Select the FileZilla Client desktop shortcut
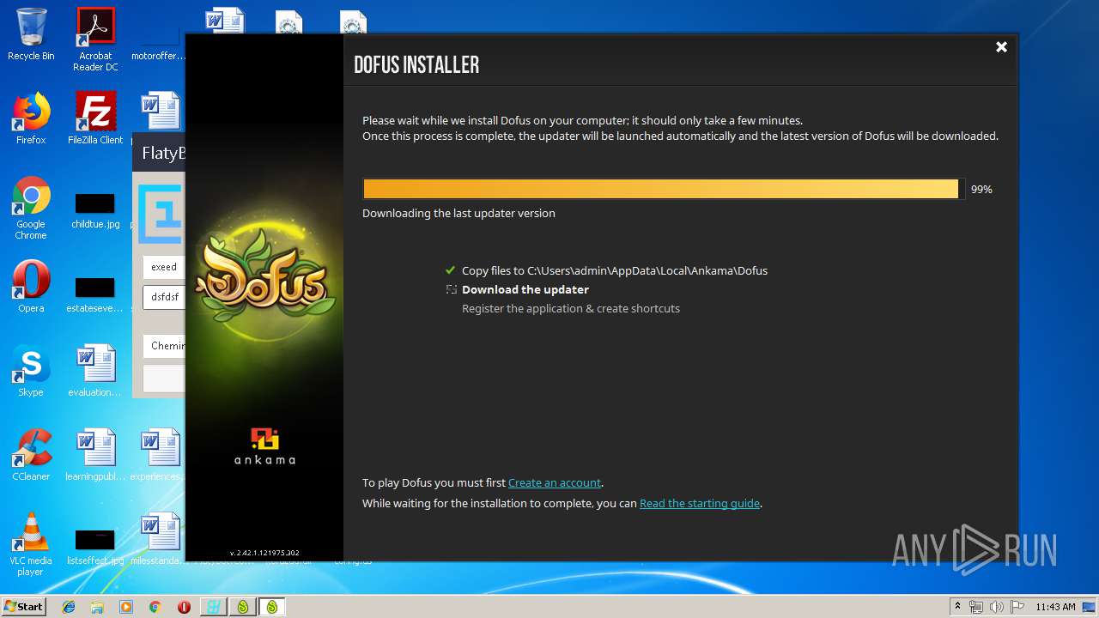 pos(95,118)
